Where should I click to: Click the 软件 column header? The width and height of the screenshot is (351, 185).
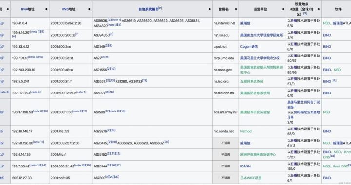click(x=338, y=9)
